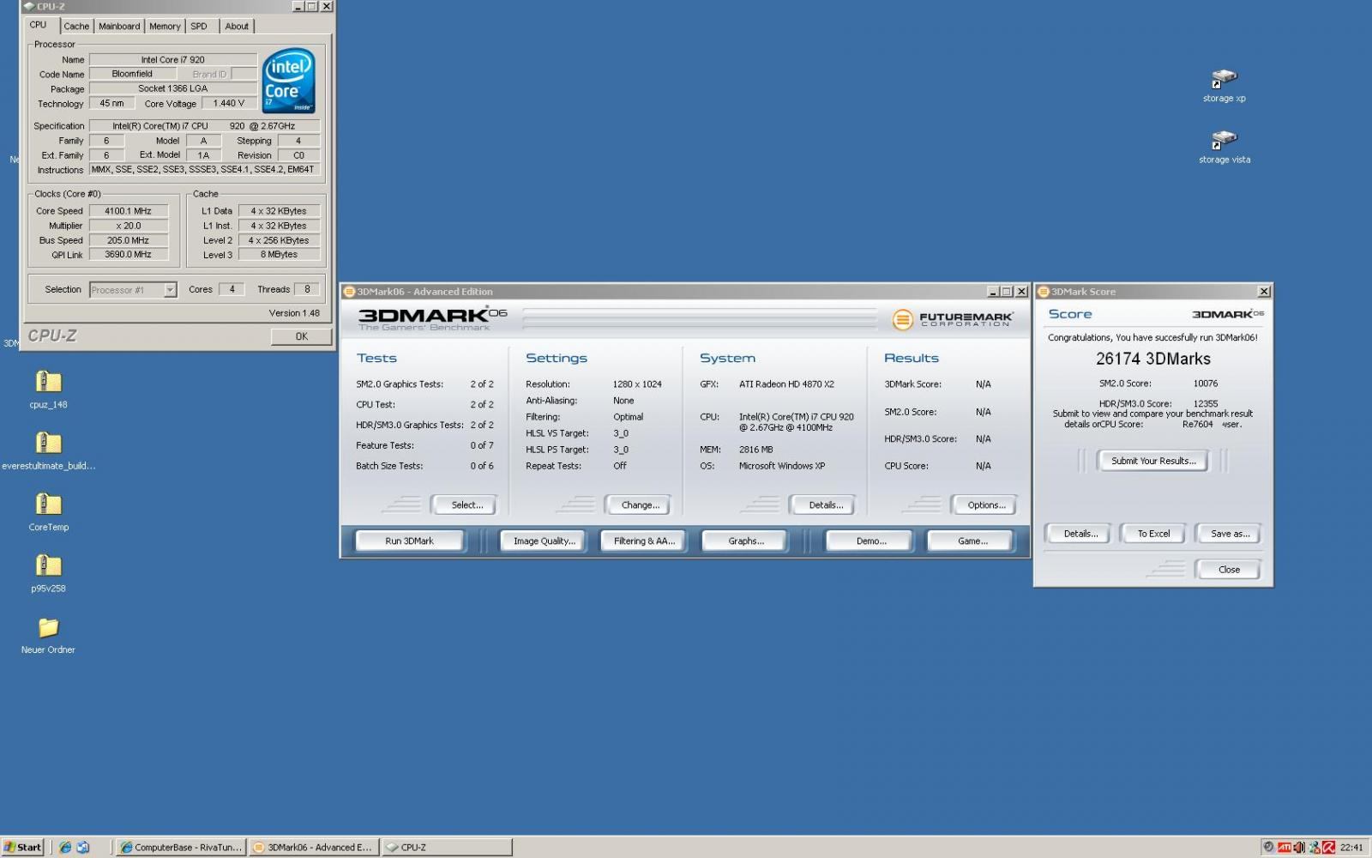1372x858 pixels.
Task: Open the p95v258 zip folder
Action: [x=48, y=565]
